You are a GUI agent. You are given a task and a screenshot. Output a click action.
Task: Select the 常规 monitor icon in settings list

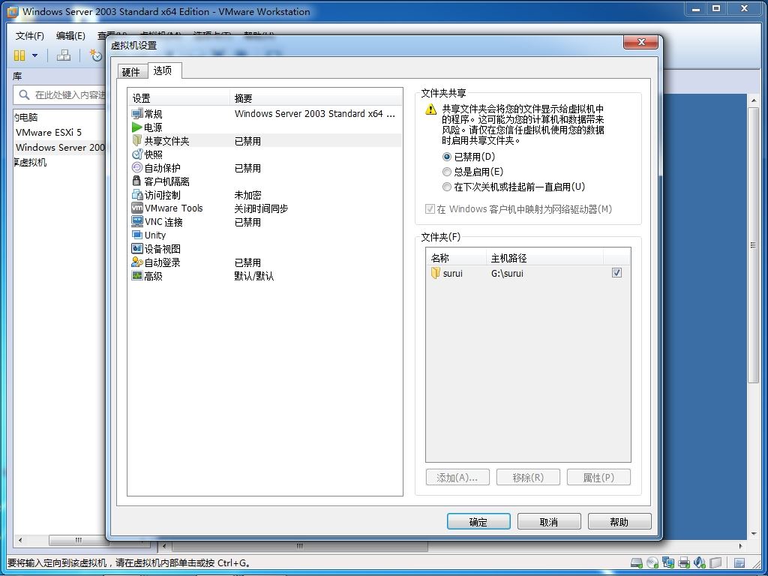(137, 114)
